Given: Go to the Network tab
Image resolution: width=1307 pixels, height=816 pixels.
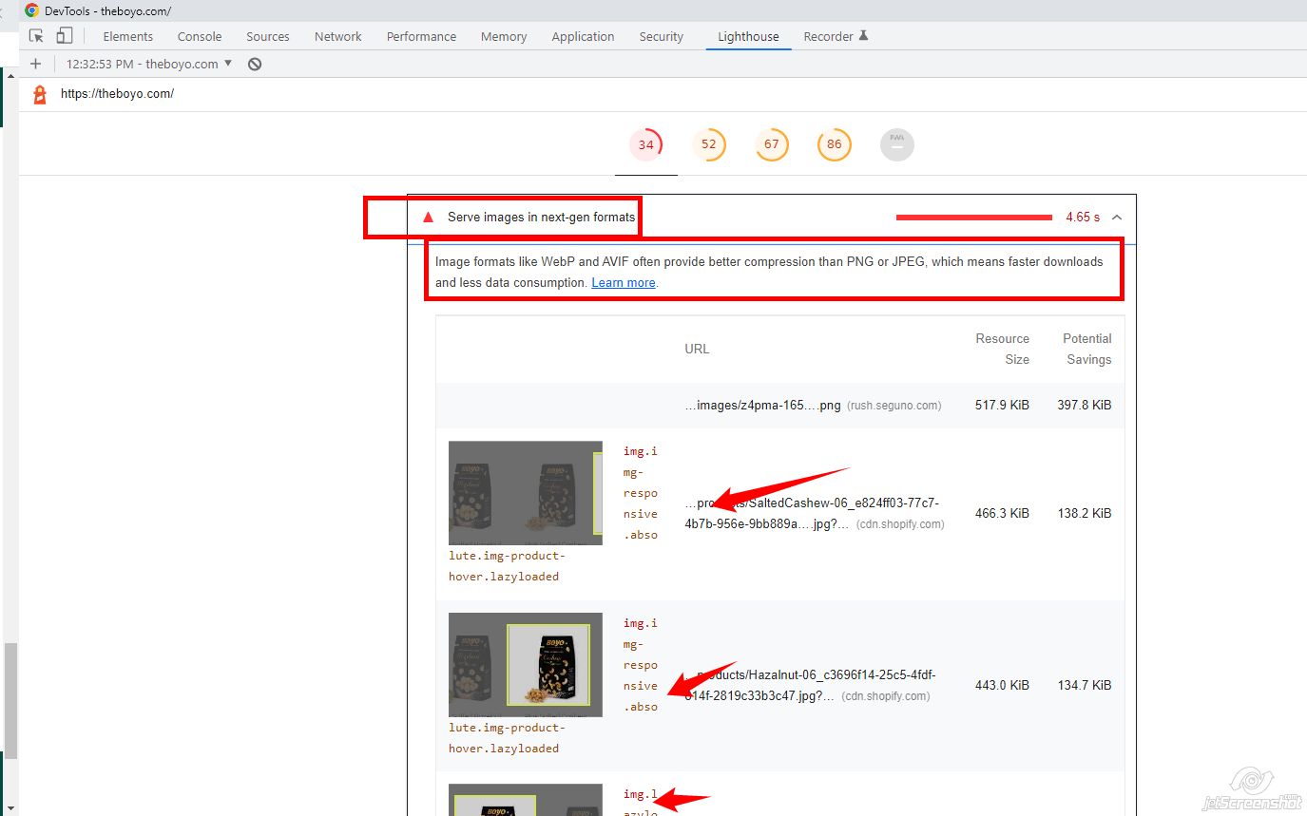Looking at the screenshot, I should [338, 36].
